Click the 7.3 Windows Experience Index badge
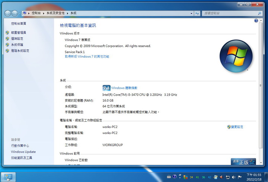This screenshot has height=182, width=268. pyautogui.click(x=106, y=88)
